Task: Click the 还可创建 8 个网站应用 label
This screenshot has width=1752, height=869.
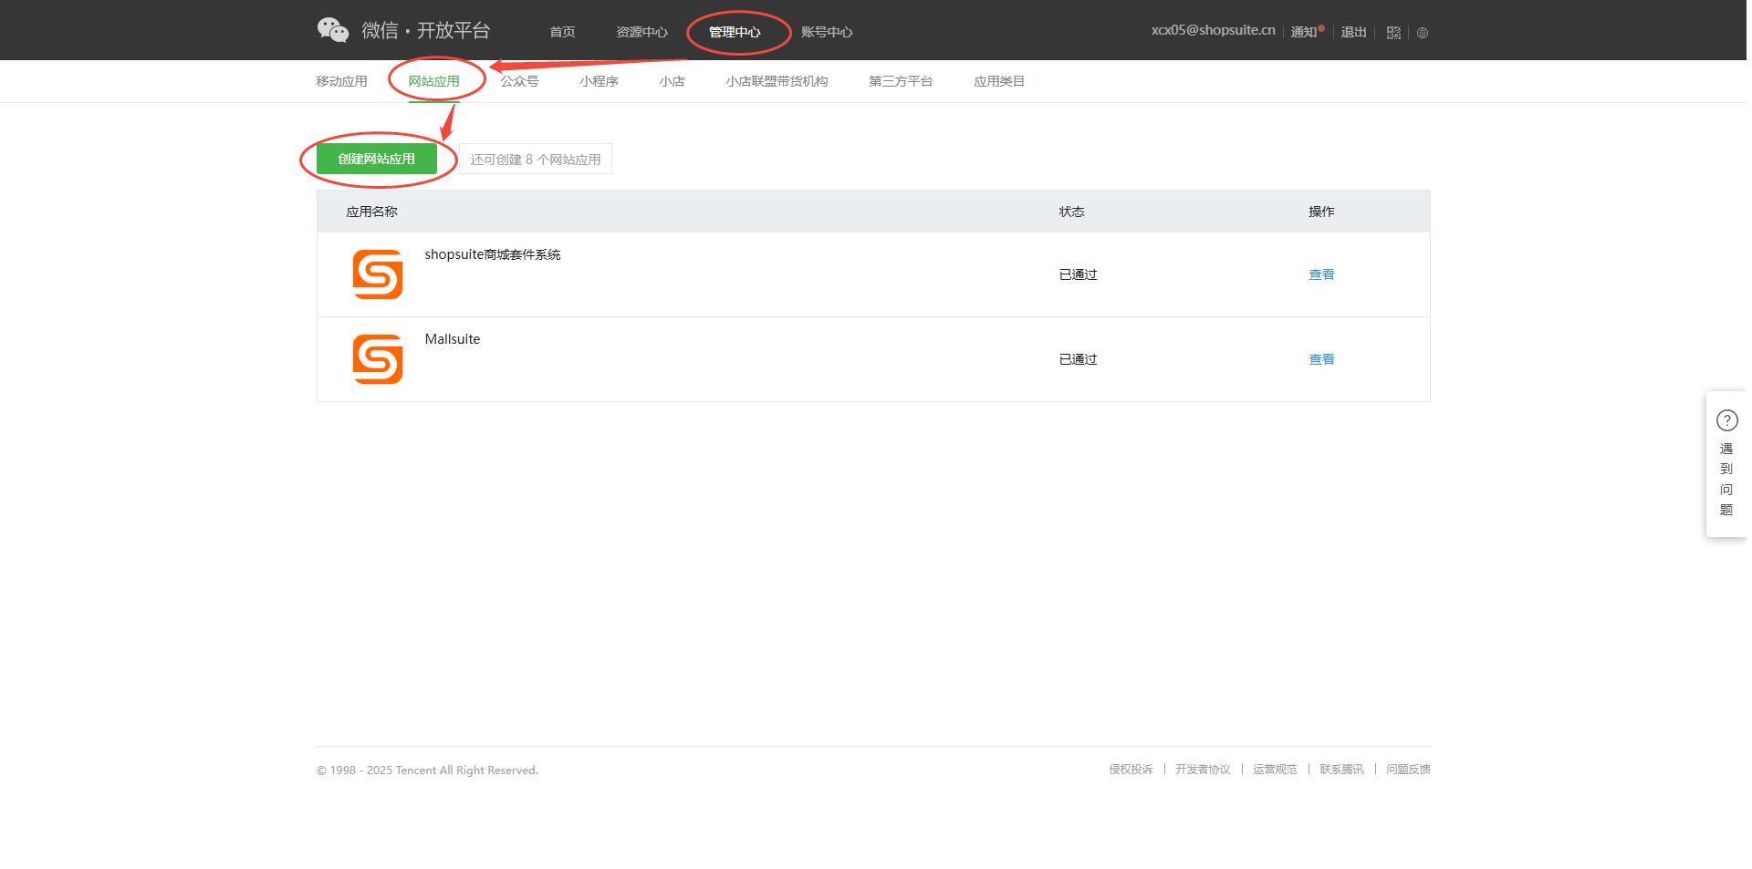Action: tap(536, 160)
